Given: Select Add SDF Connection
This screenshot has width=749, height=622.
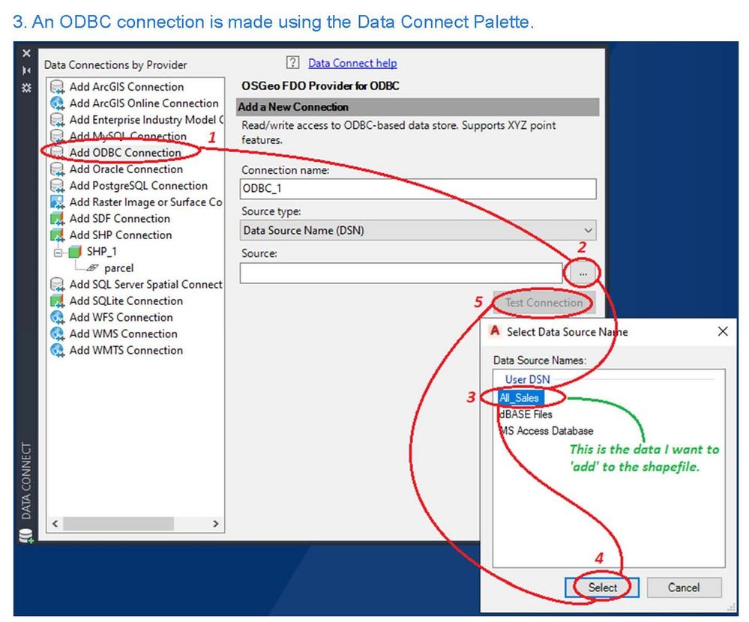Looking at the screenshot, I should click(x=120, y=219).
